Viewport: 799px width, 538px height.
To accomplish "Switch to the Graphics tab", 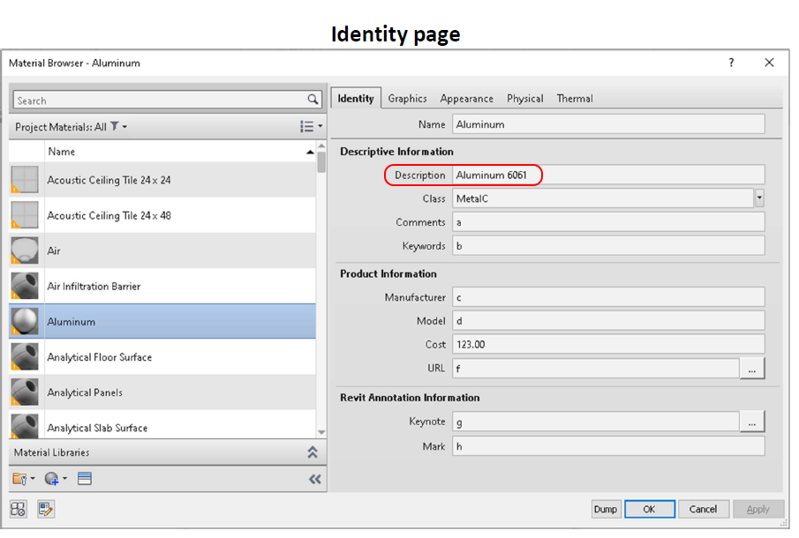I will coord(407,98).
